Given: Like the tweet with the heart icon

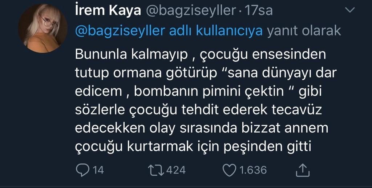Looking at the screenshot, I should click(x=230, y=170).
